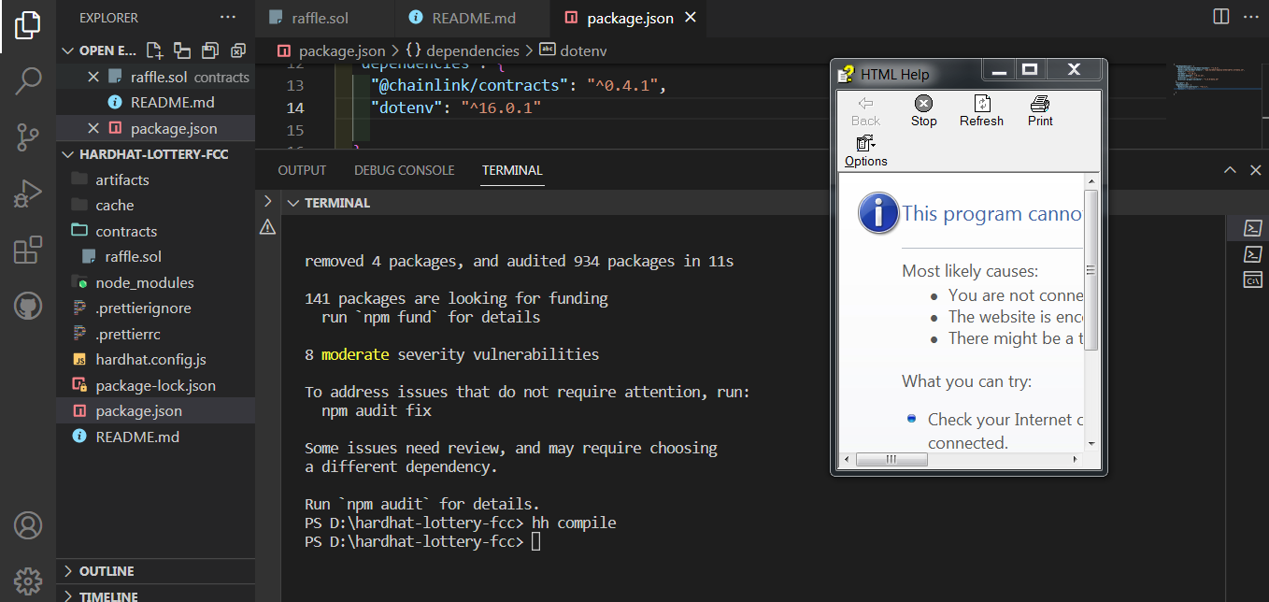Image resolution: width=1269 pixels, height=602 pixels.
Task: Click Stop in HTML Help toolbar
Action: tap(923, 111)
